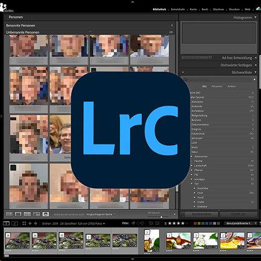The image size is (261, 261).
Task: Open the survey view icon
Action: click(x=37, y=214)
